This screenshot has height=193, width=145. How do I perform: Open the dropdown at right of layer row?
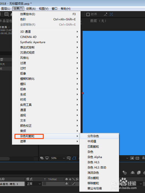[141, 184]
